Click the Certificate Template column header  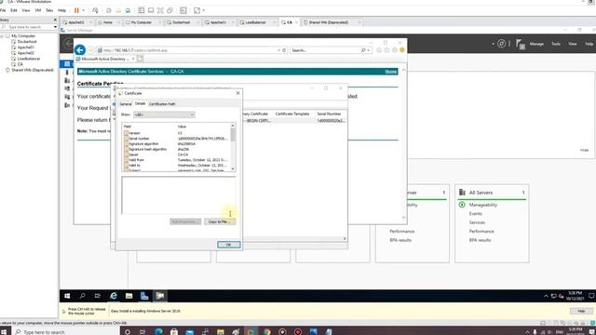[292, 114]
